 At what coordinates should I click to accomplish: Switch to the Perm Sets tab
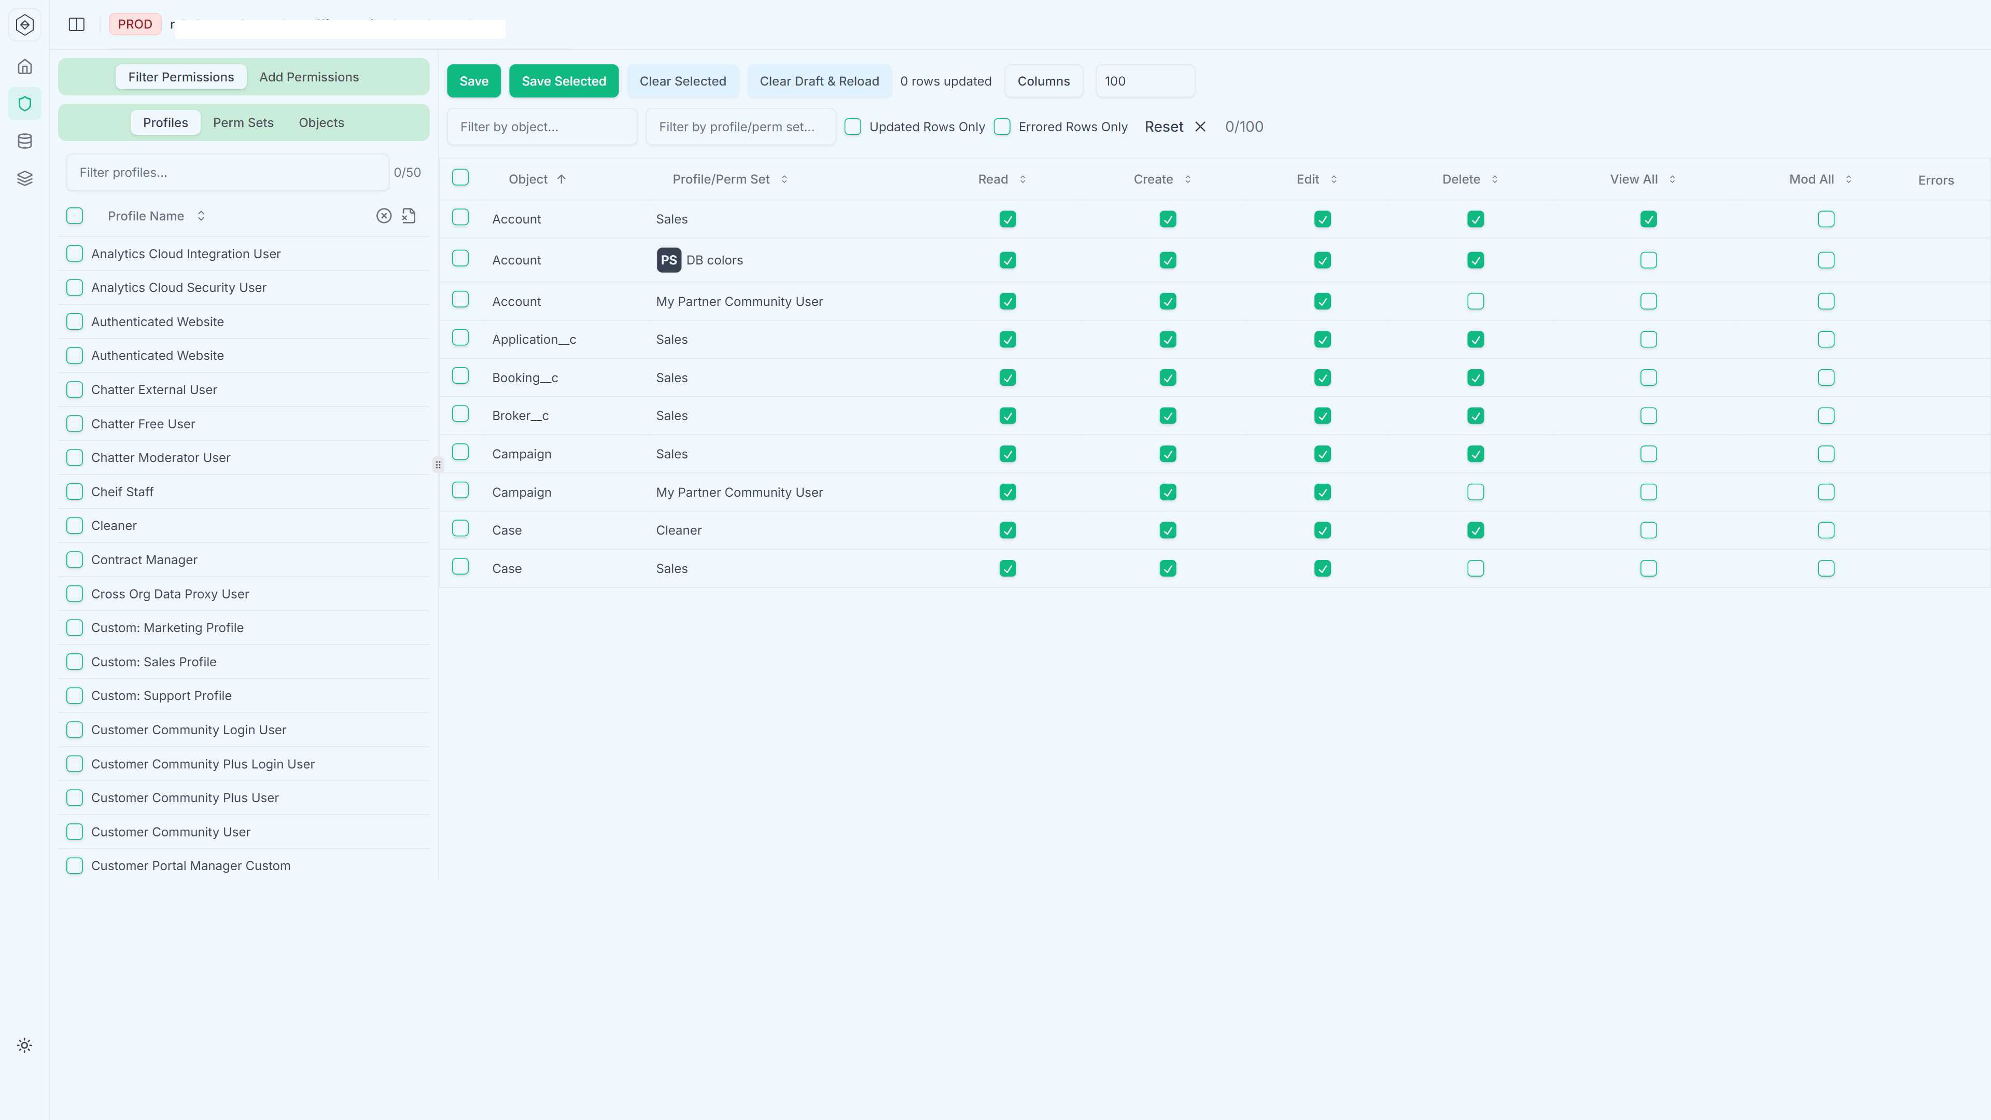243,122
